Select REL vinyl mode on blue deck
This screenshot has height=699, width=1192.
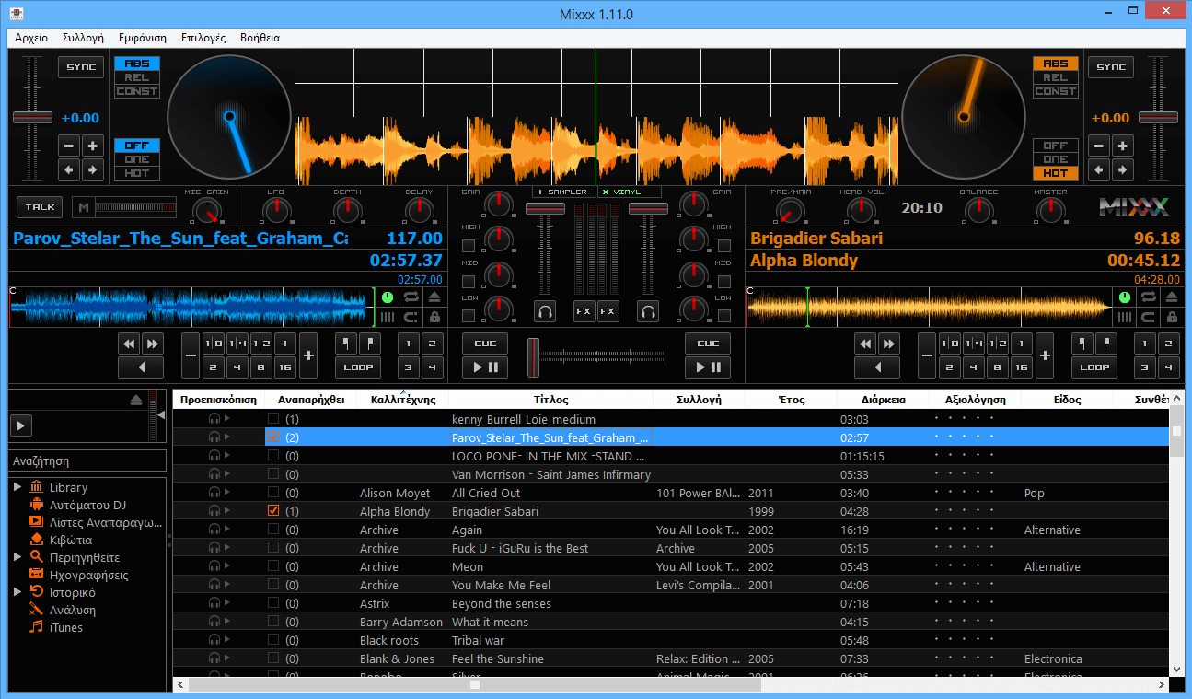pos(137,77)
